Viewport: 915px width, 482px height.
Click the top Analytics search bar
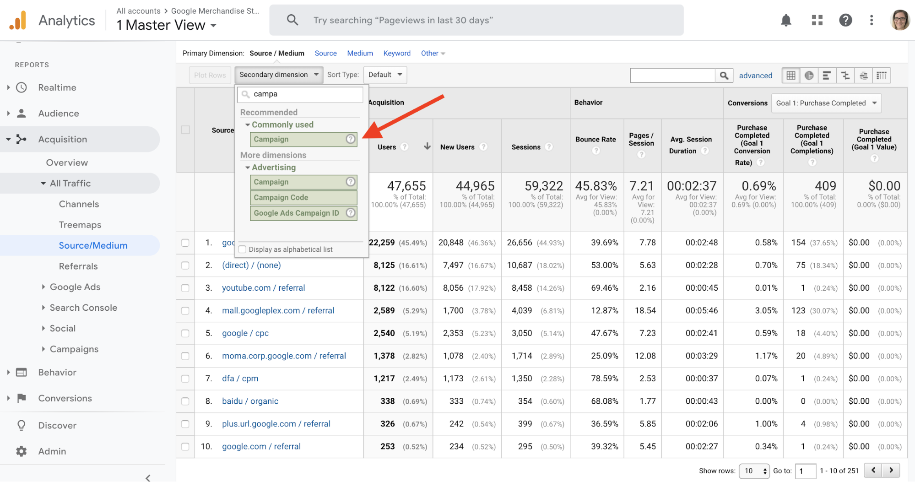pyautogui.click(x=476, y=20)
